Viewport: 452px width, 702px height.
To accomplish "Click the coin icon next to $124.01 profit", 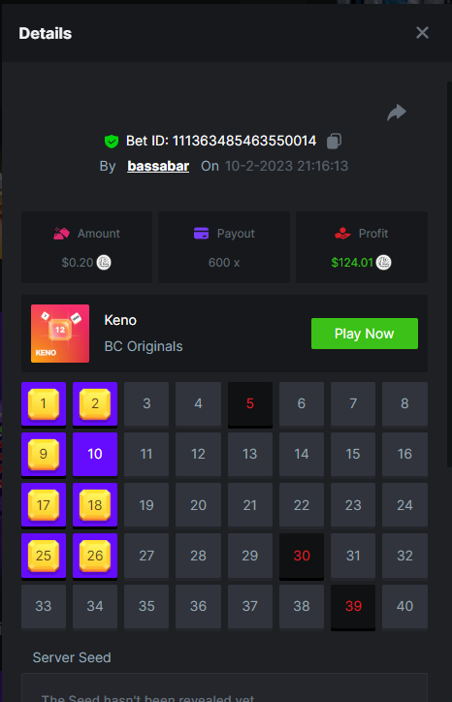I will pos(383,263).
